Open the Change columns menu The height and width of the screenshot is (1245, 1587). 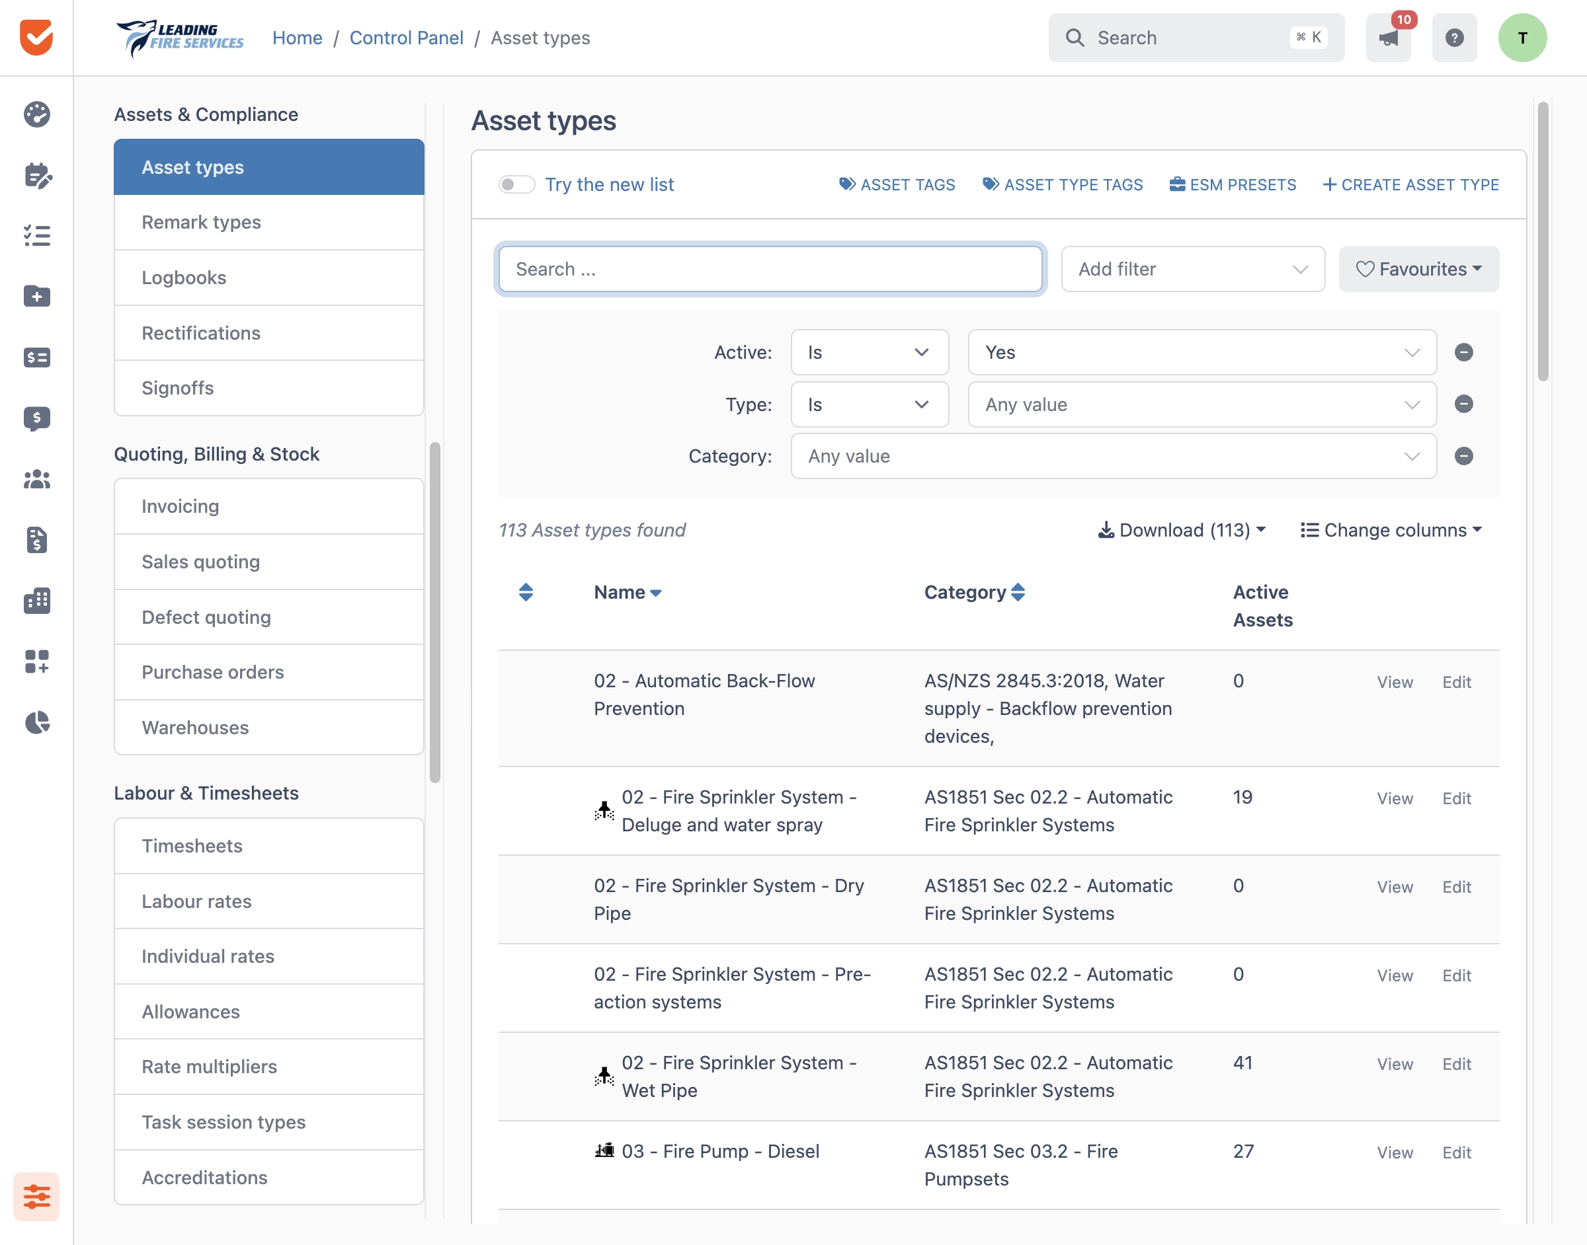coord(1391,530)
